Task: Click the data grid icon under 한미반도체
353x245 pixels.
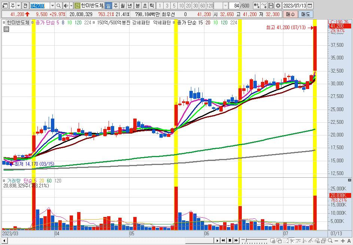Action: tap(6, 29)
